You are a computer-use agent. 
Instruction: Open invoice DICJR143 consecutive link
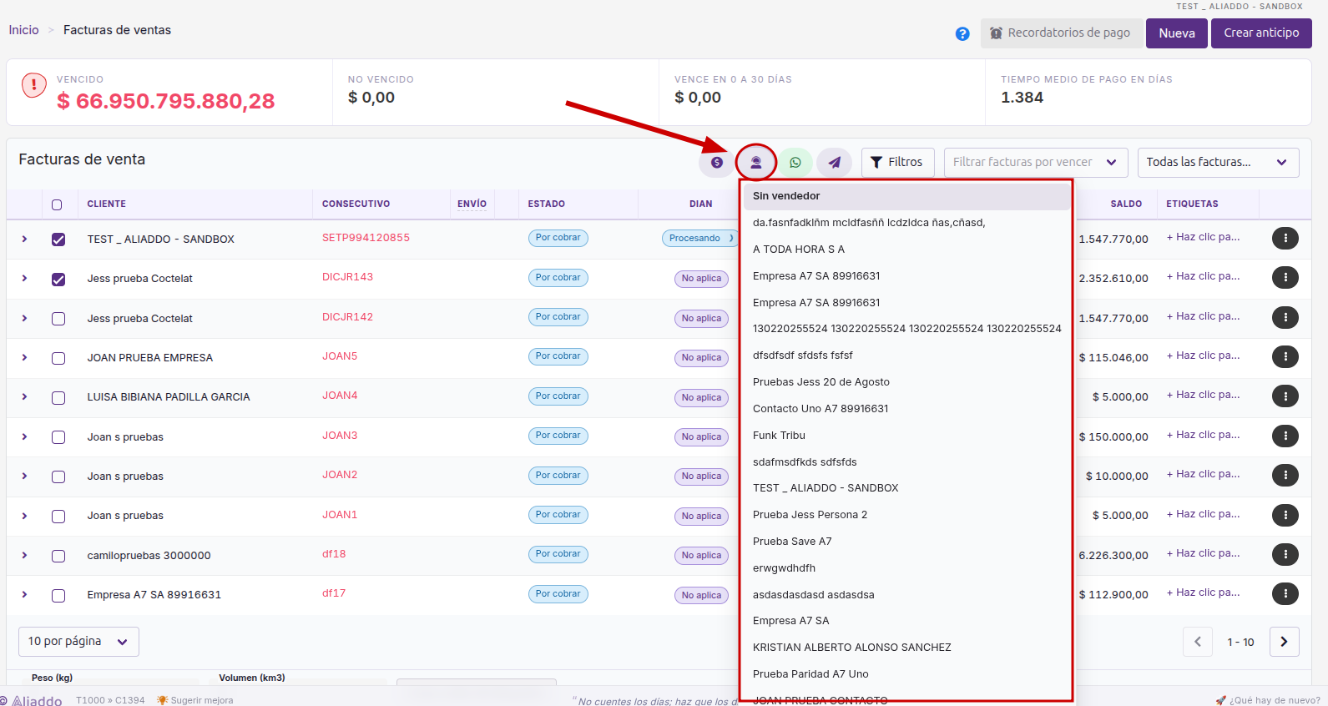click(x=347, y=277)
